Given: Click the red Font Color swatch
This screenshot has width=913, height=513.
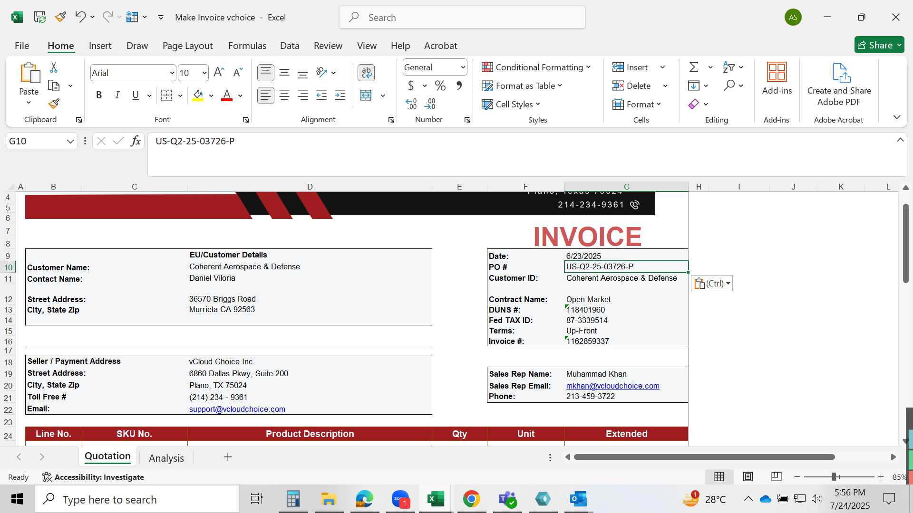Looking at the screenshot, I should pos(227,95).
